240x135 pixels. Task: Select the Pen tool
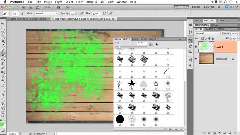[3, 85]
